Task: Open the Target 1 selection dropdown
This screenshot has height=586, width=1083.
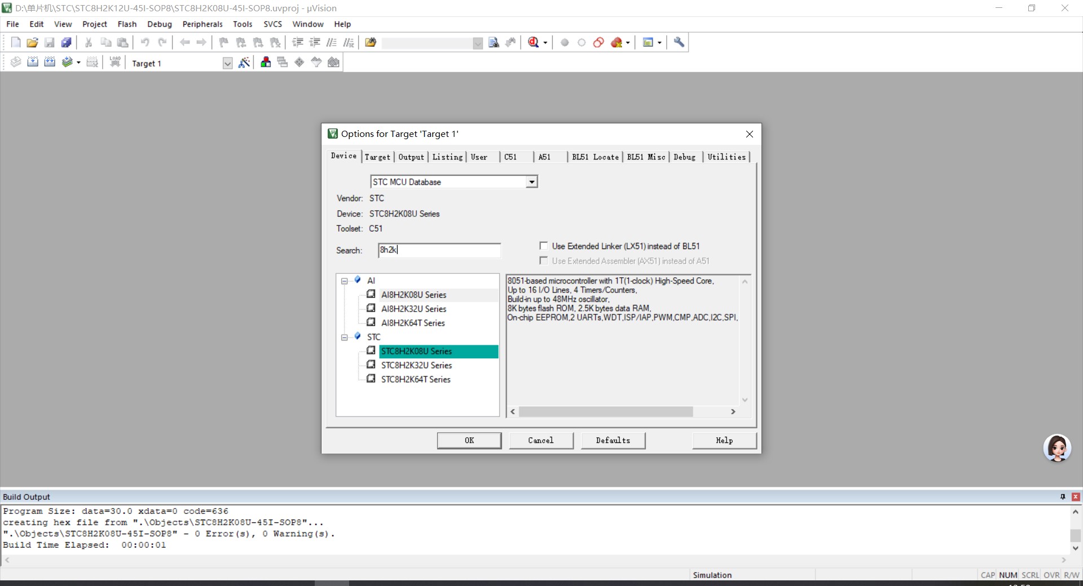Action: coord(227,63)
